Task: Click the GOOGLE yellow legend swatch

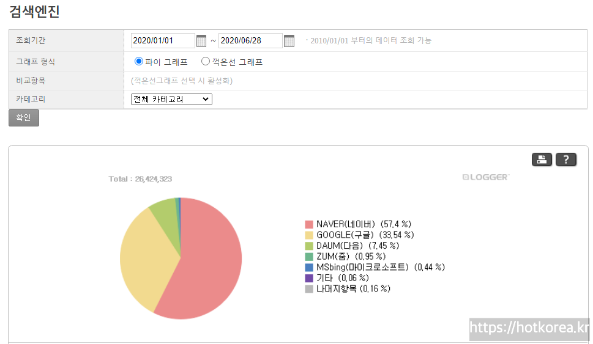Action: click(x=309, y=235)
